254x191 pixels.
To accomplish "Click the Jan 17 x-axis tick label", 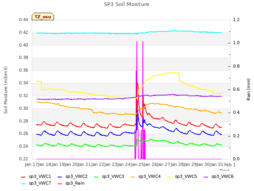I will [x=32, y=165].
